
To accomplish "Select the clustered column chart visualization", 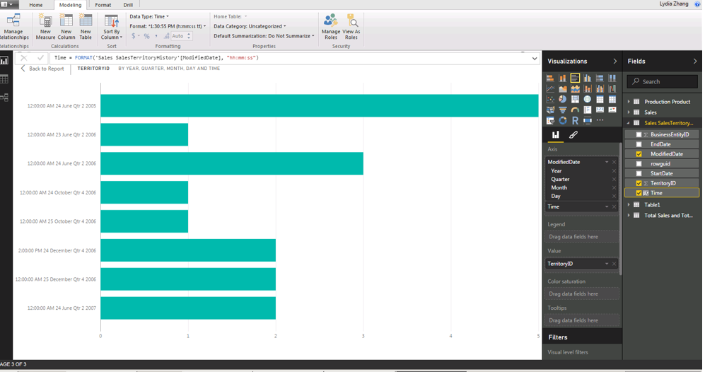I will [587, 78].
